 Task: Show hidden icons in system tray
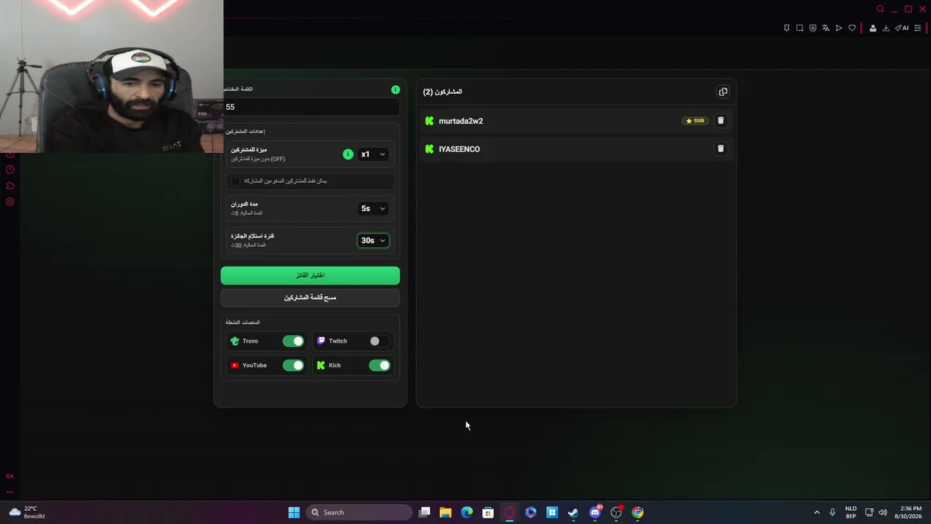[816, 512]
